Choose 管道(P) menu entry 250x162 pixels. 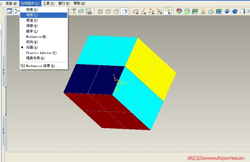44,20
